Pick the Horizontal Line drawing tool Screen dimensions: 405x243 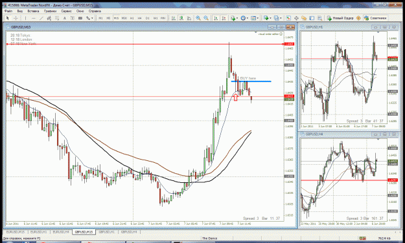[x=33, y=18]
